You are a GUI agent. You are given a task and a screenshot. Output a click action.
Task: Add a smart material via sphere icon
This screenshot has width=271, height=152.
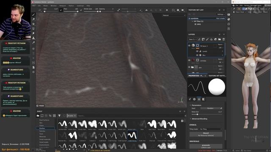click(x=216, y=39)
